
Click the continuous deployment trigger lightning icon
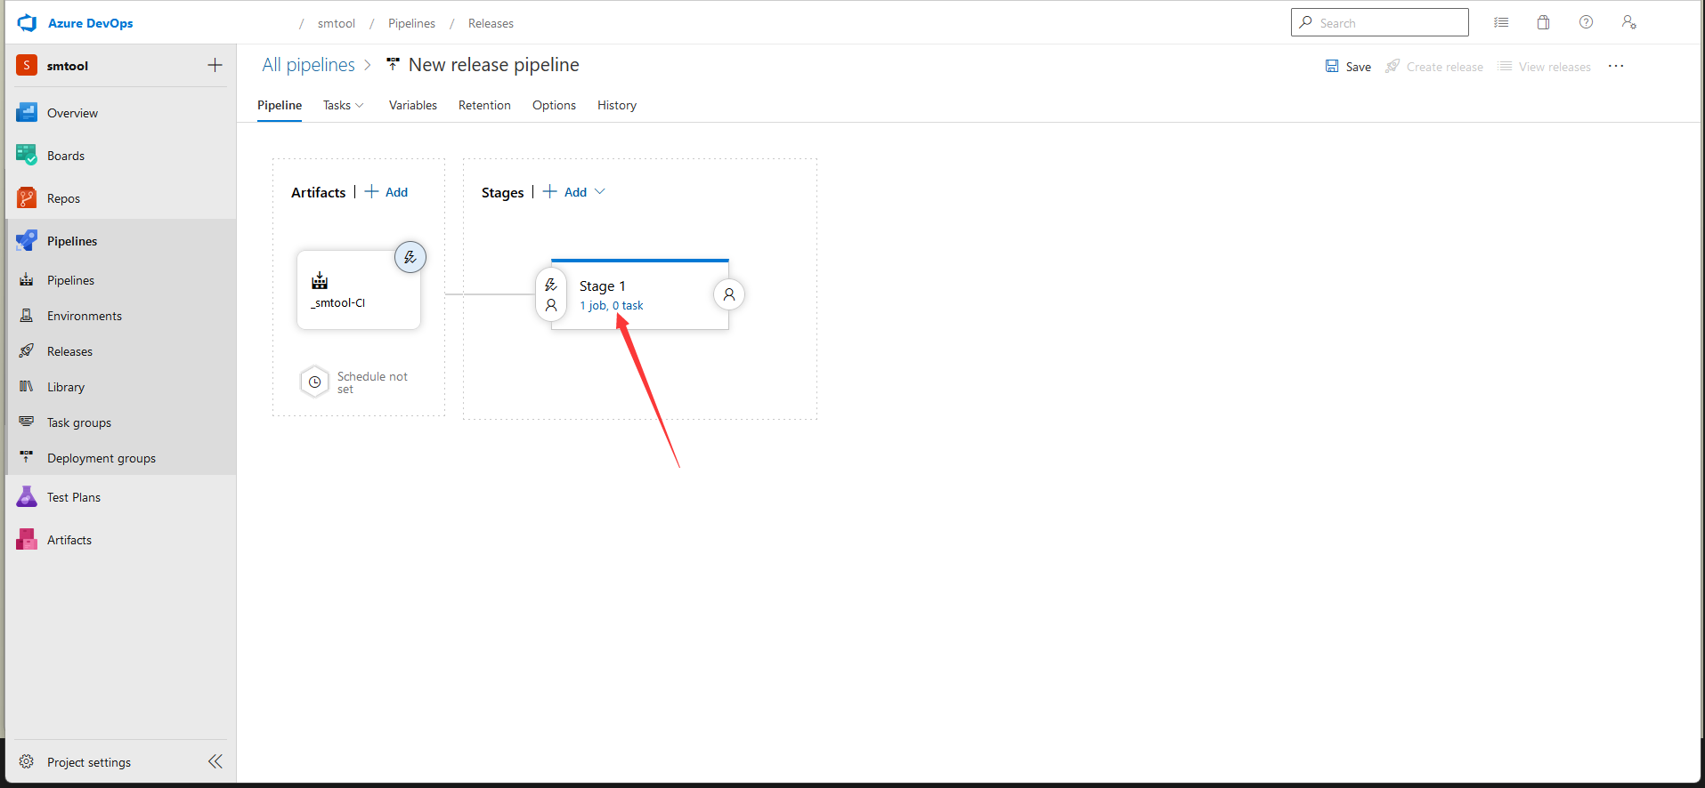tap(410, 257)
